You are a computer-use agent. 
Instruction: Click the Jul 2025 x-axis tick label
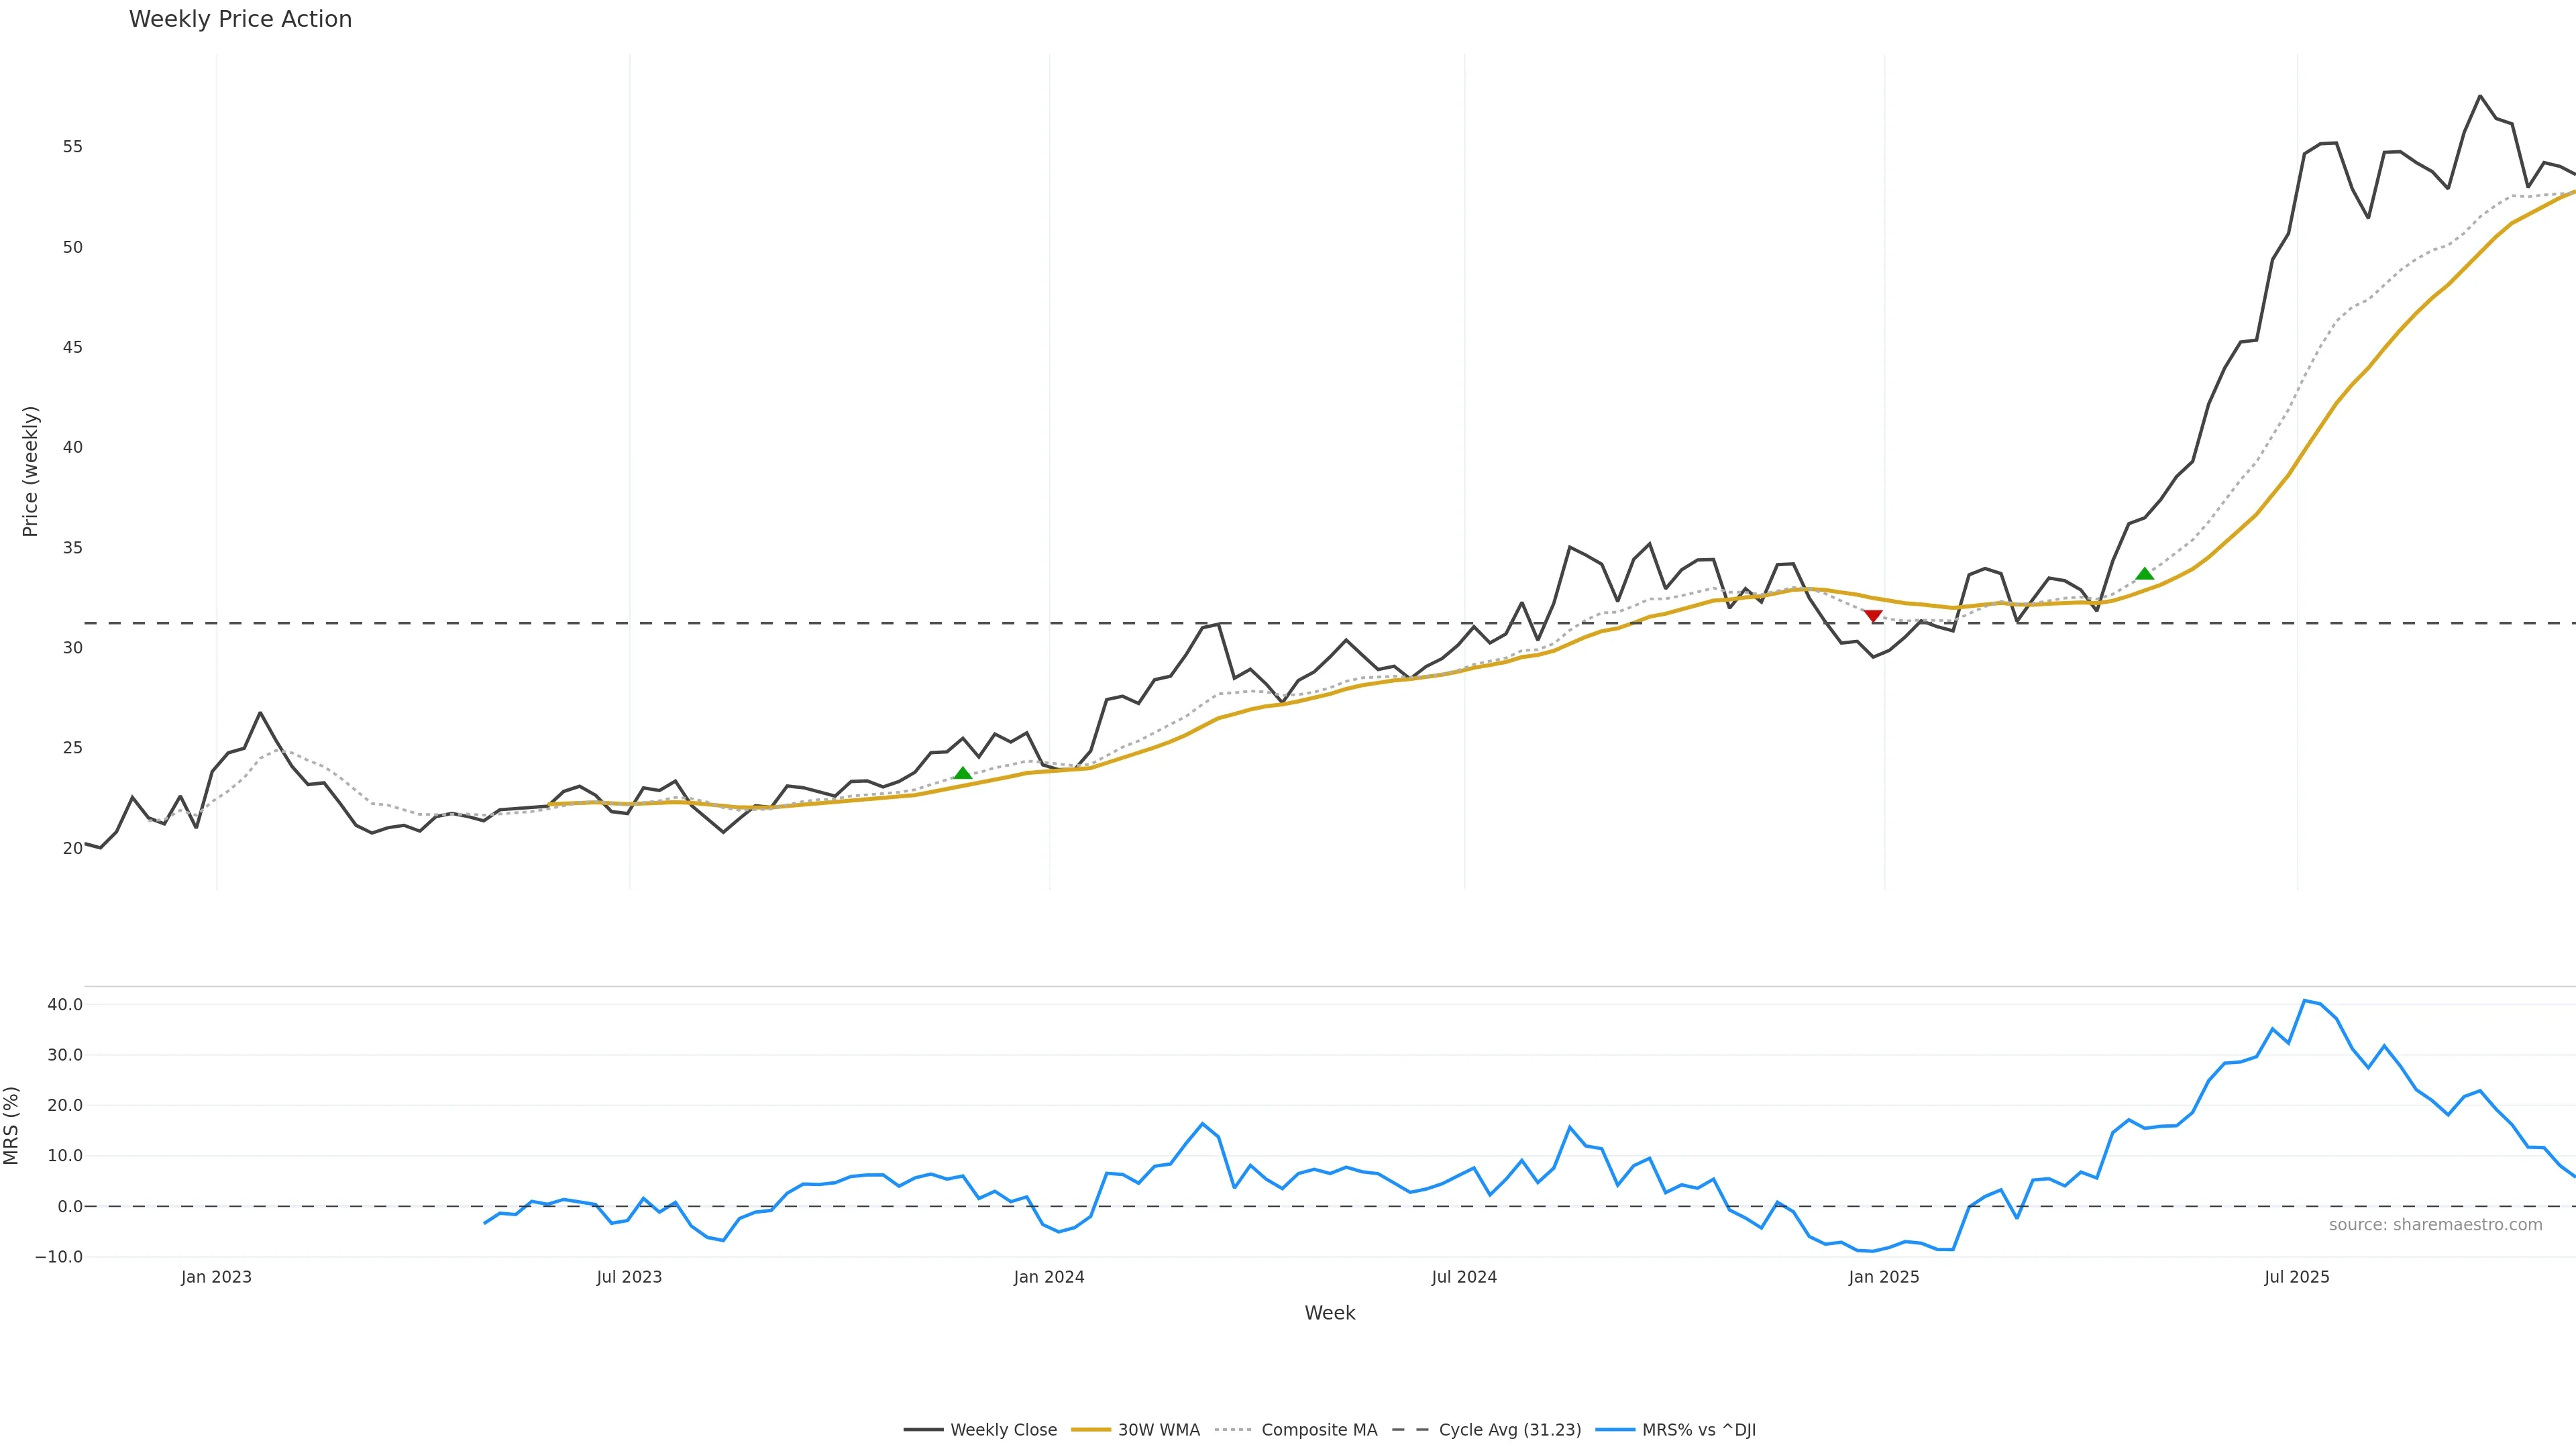point(2297,1277)
